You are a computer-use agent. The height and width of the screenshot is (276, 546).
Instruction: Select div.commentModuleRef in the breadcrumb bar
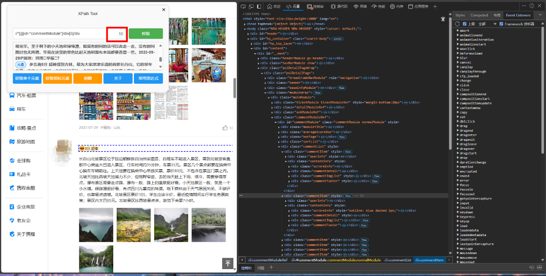[x=268, y=260]
